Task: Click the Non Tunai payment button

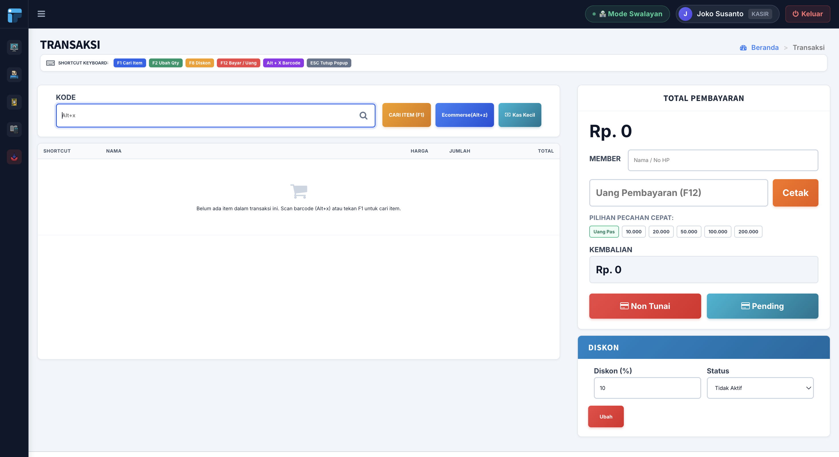Action: coord(645,306)
